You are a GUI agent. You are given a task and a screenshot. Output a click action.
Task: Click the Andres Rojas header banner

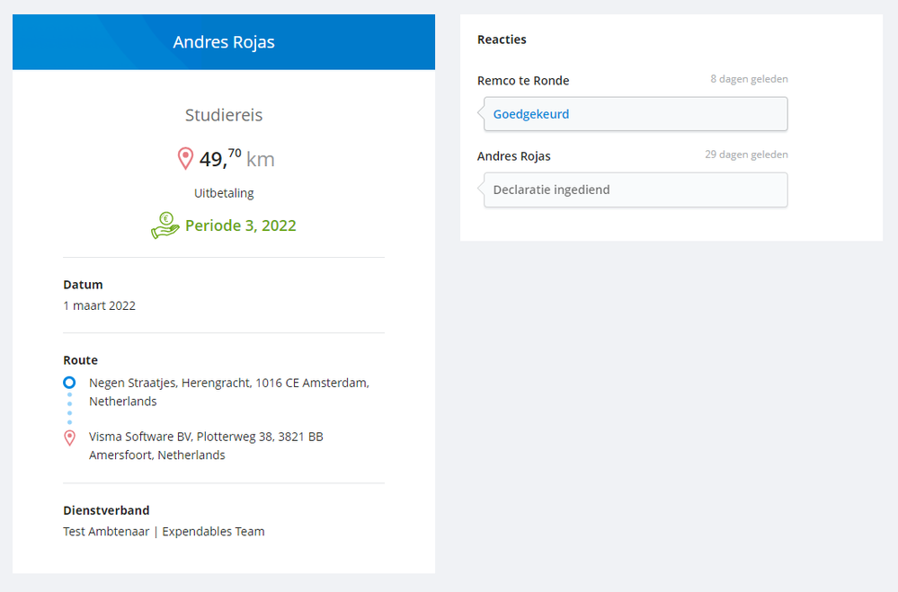[x=224, y=42]
